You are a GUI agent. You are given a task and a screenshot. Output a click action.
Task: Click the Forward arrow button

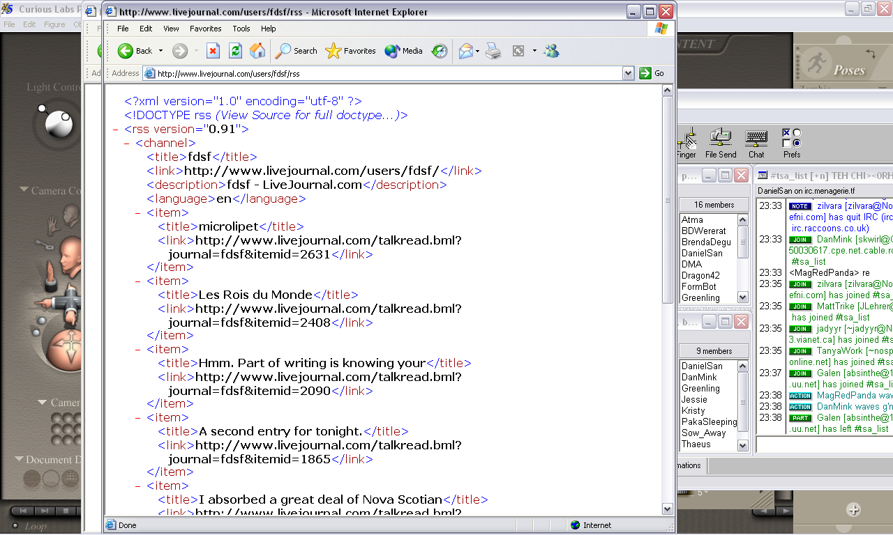click(180, 51)
